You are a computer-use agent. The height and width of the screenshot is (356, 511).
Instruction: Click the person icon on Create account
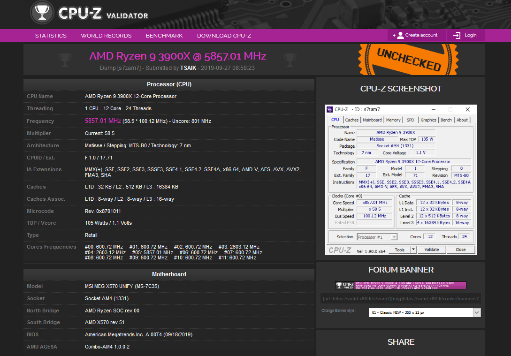pyautogui.click(x=400, y=35)
